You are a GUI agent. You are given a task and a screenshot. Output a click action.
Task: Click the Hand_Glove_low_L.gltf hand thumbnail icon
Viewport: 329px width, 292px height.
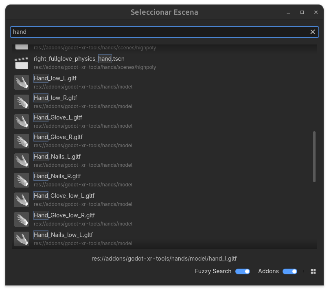22,200
